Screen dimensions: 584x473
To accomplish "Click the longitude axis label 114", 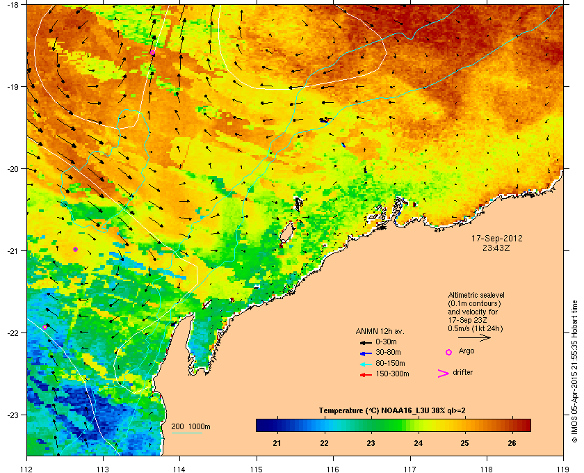I will pyautogui.click(x=179, y=469).
